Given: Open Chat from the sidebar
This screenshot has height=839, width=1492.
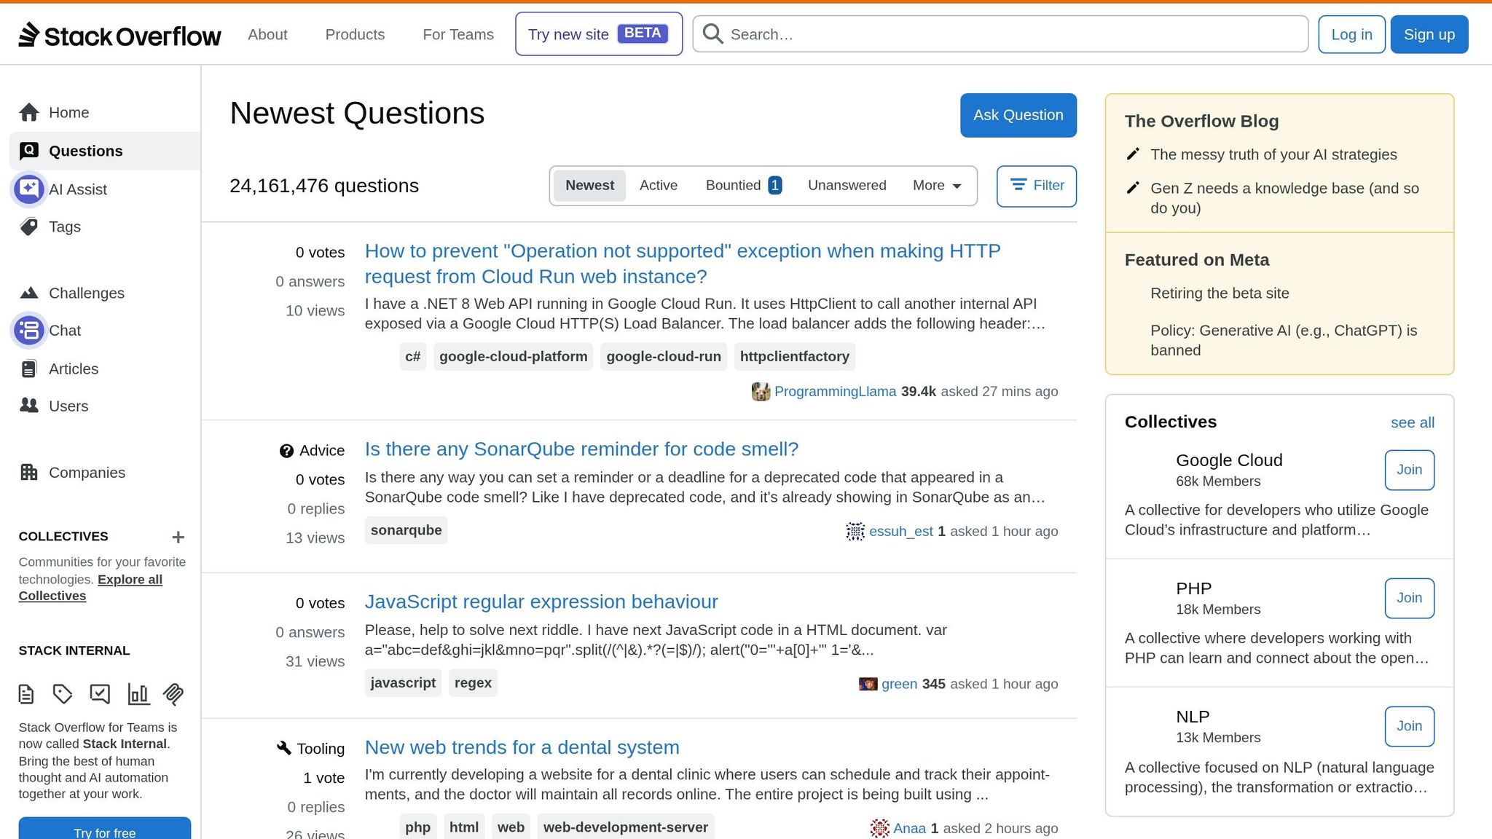Looking at the screenshot, I should [65, 330].
